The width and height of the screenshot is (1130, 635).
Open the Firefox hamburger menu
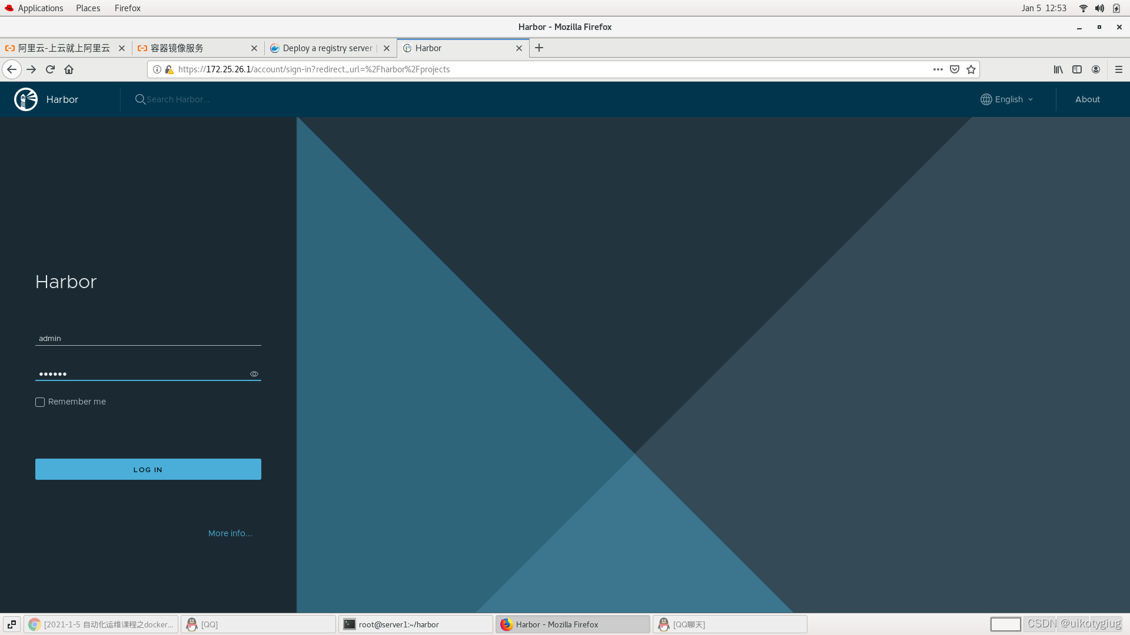(1119, 69)
